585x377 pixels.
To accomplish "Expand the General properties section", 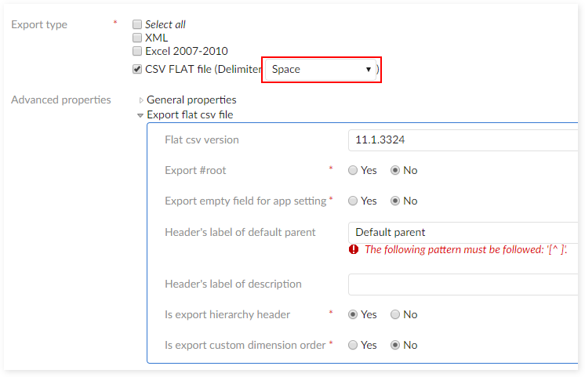I will pos(141,100).
